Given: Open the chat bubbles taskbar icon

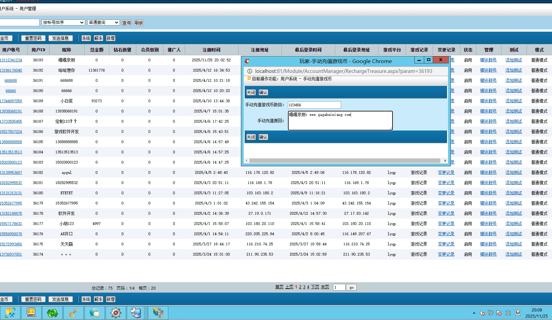Looking at the screenshot, I should coord(94,313).
